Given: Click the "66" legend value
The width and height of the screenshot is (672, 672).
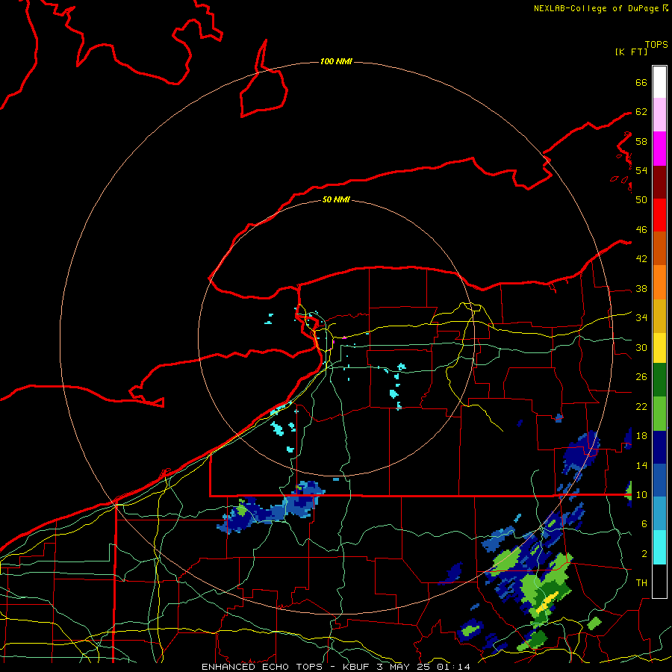Looking at the screenshot, I should click(x=641, y=83).
